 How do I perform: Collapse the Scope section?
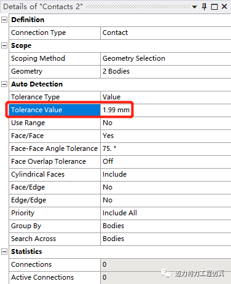(4, 45)
